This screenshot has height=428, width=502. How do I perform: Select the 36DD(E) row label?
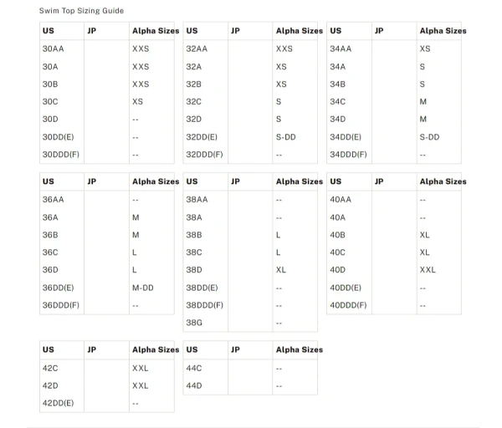(x=58, y=288)
